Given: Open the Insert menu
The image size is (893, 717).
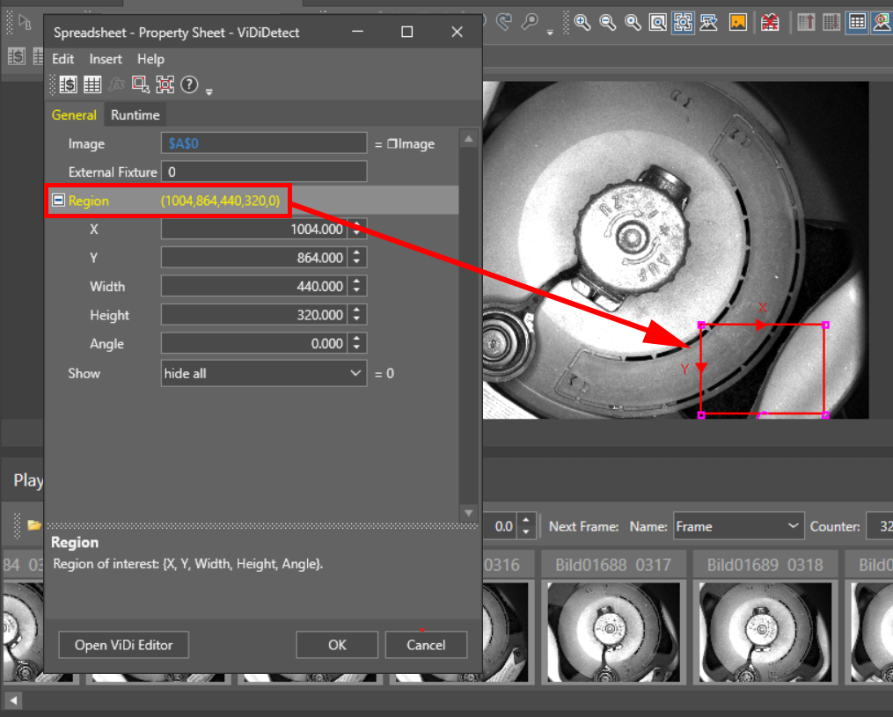Looking at the screenshot, I should point(106,59).
